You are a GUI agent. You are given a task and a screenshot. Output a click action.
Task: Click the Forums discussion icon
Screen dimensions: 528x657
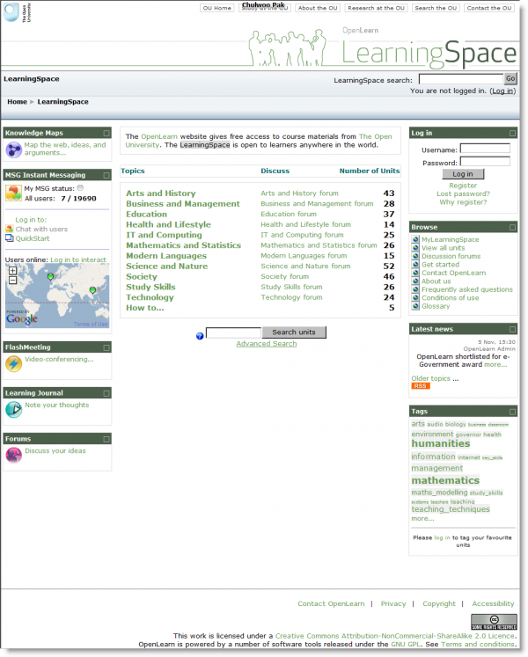pyautogui.click(x=14, y=455)
